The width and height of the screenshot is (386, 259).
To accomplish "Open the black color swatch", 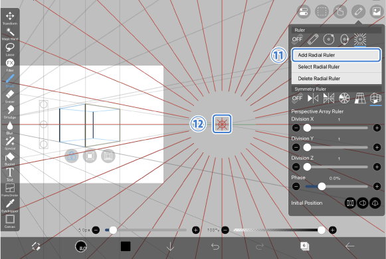I will tap(126, 246).
